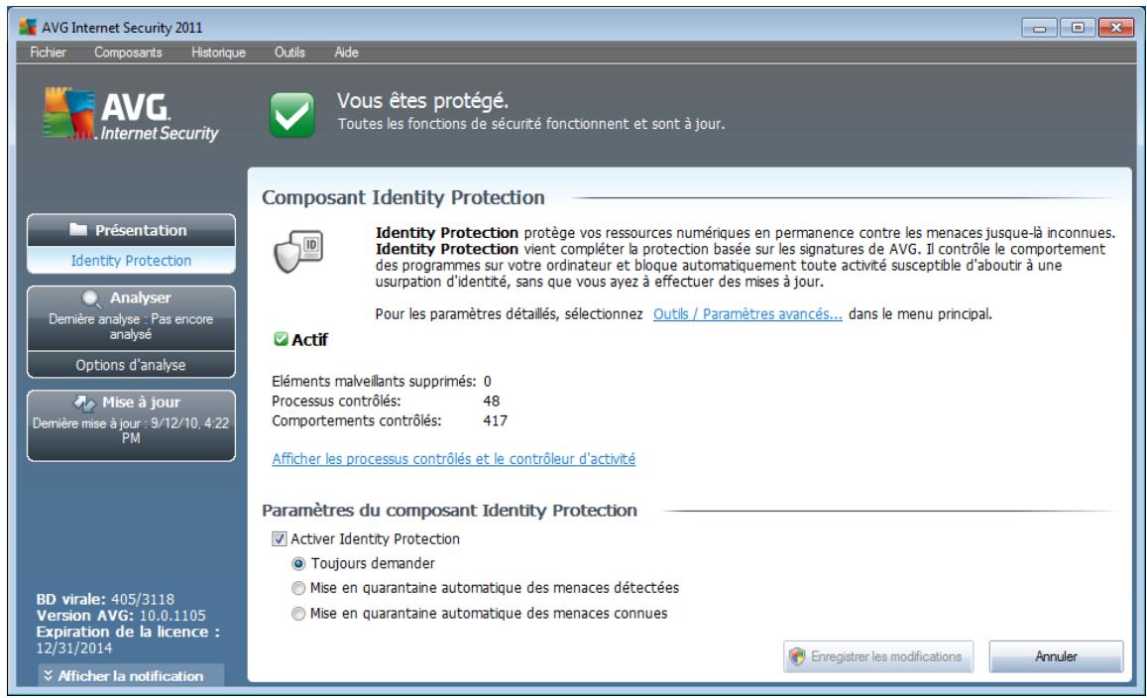Viewport: 1147px width, 698px height.
Task: Expand Afficher la notification panel
Action: point(131,675)
